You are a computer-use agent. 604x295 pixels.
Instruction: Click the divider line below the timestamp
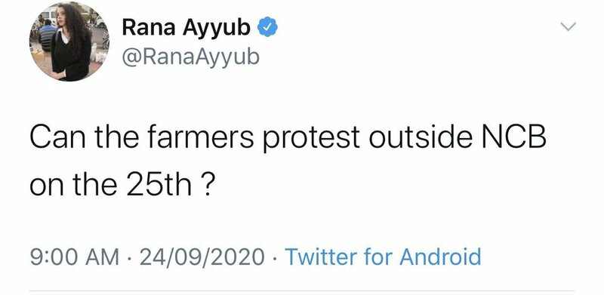point(302,290)
